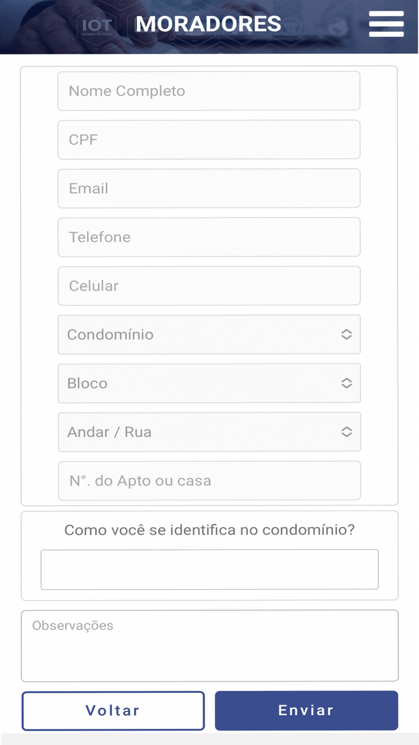
Task: Open the hamburger menu icon
Action: point(386,25)
